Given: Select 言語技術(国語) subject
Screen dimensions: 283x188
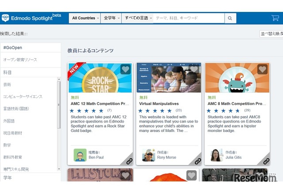Looking at the screenshot, I should click(x=16, y=109).
